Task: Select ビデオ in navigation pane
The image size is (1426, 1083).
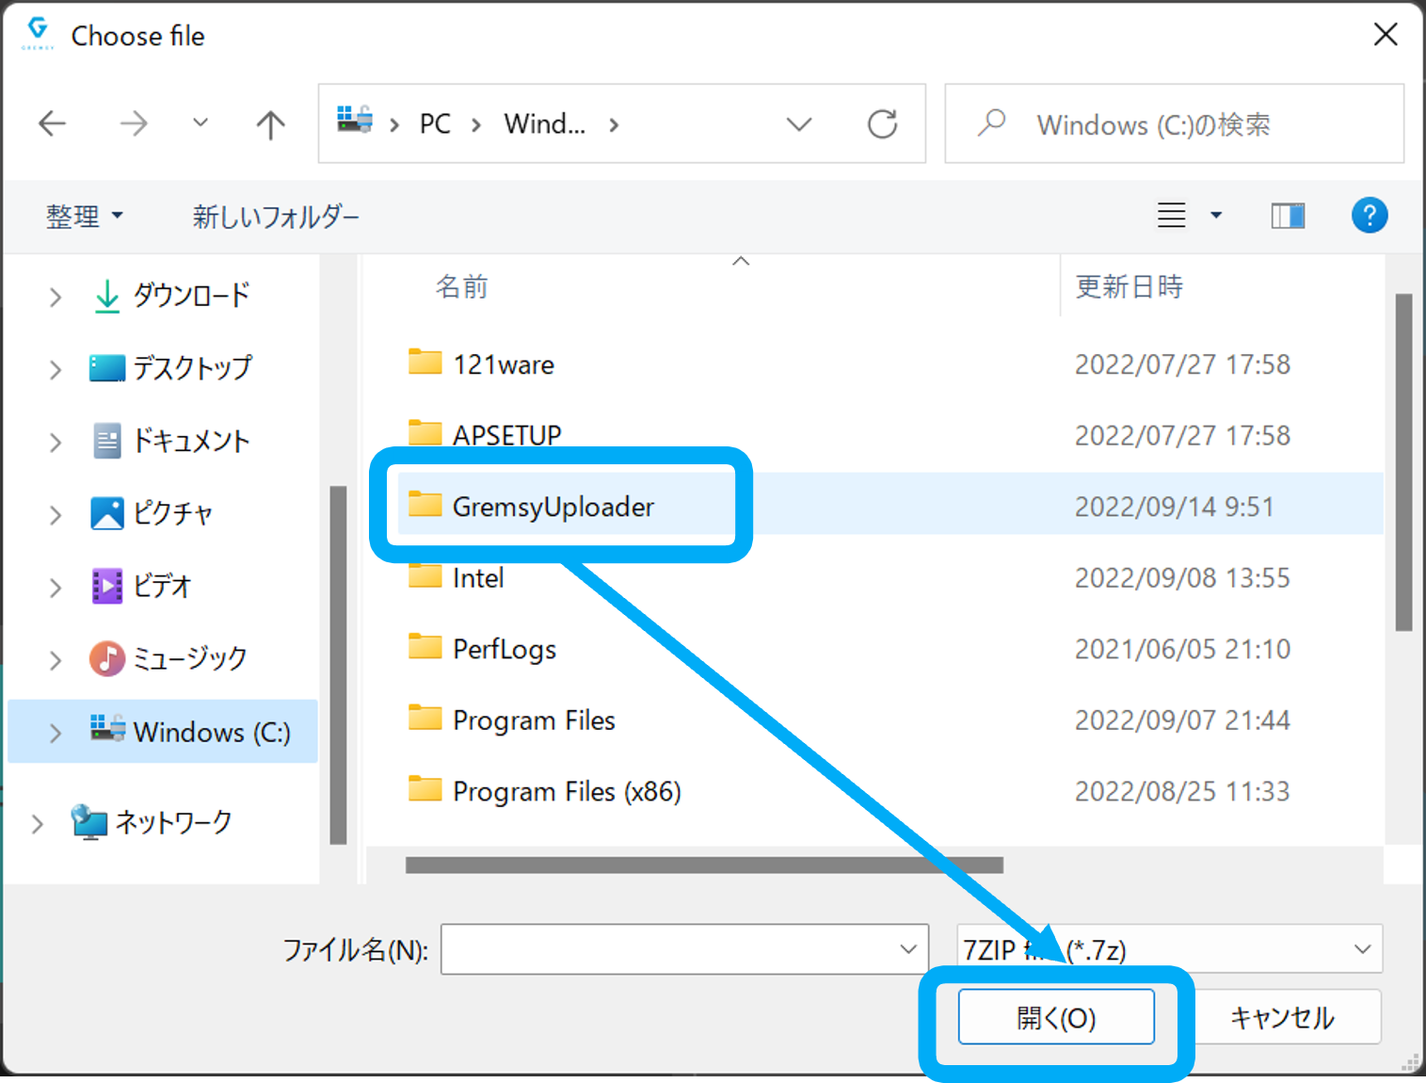Action: [x=141, y=586]
